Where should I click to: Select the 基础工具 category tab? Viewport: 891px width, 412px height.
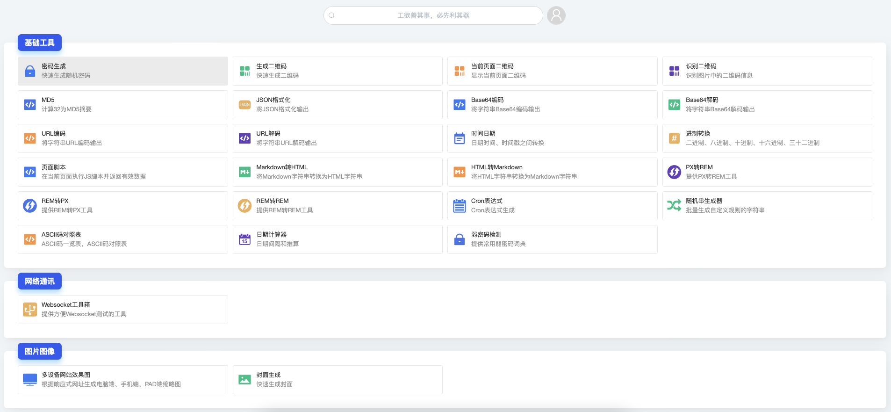(40, 43)
